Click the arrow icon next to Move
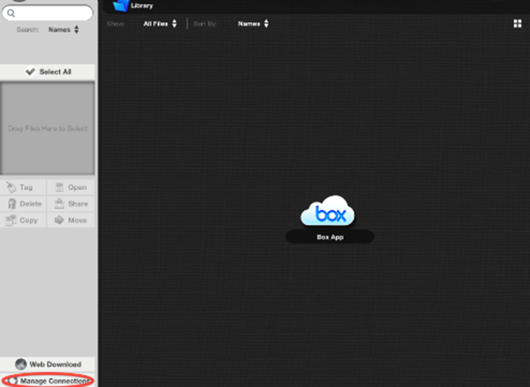The height and width of the screenshot is (387, 530). 60,220
